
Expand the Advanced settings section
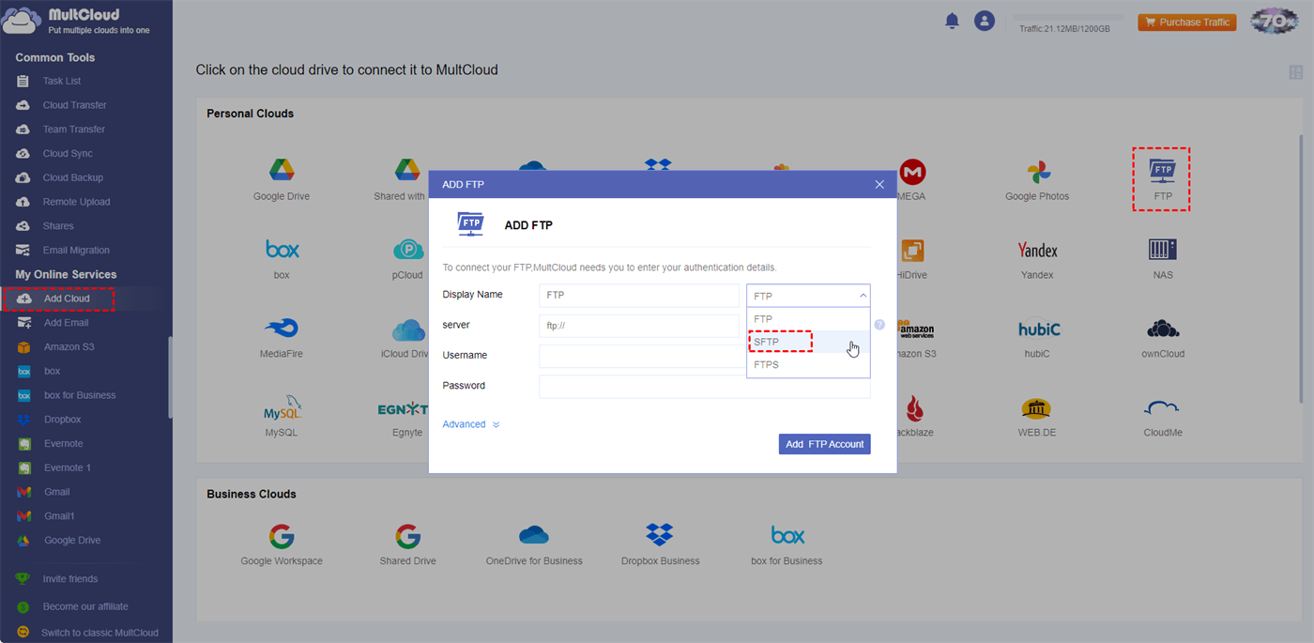click(470, 424)
